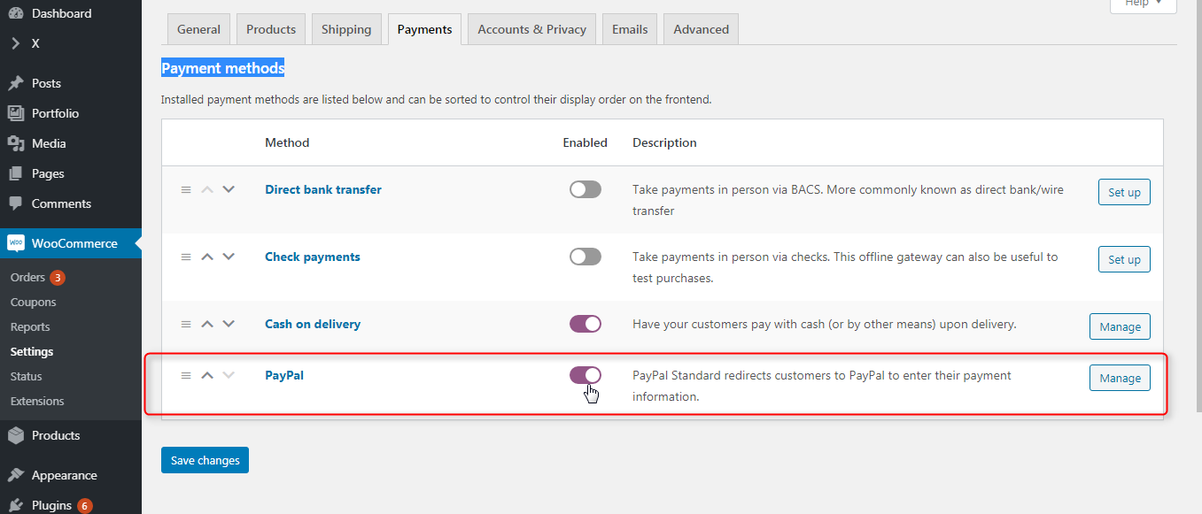Move Check payments up
This screenshot has height=514, width=1202.
click(207, 257)
